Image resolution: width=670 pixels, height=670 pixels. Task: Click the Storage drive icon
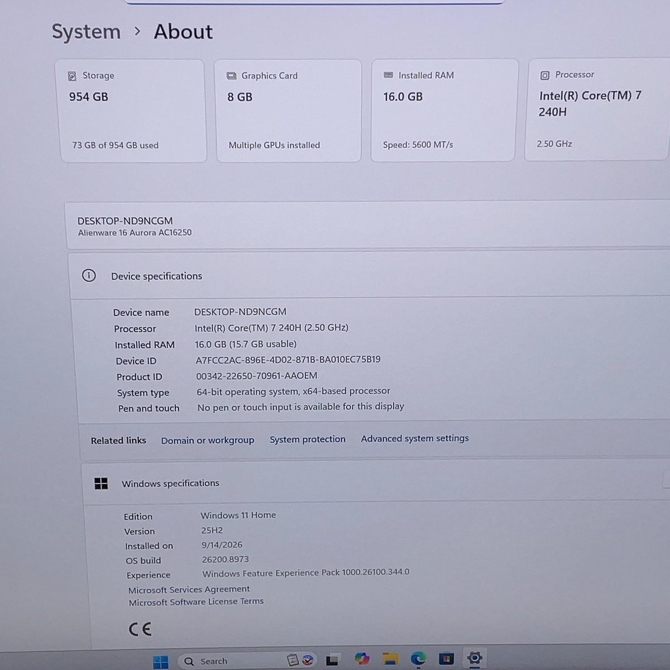click(x=72, y=76)
